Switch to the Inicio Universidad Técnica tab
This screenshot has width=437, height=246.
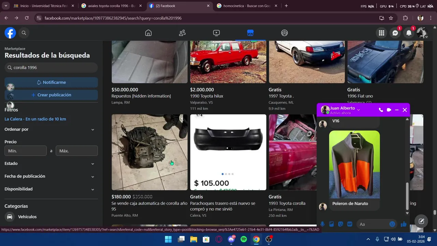point(44,6)
